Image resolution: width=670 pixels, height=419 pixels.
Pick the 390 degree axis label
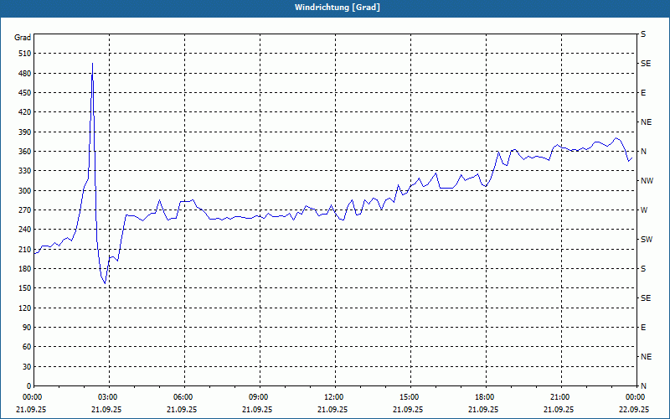(x=25, y=132)
